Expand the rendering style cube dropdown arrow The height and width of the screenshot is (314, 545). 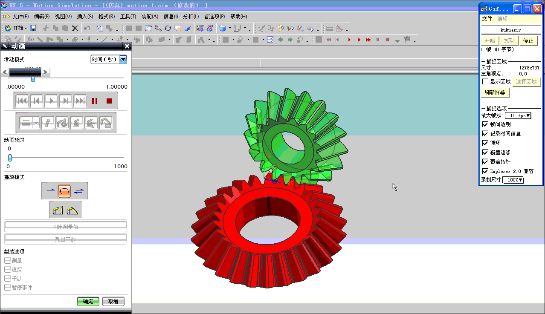[230, 29]
